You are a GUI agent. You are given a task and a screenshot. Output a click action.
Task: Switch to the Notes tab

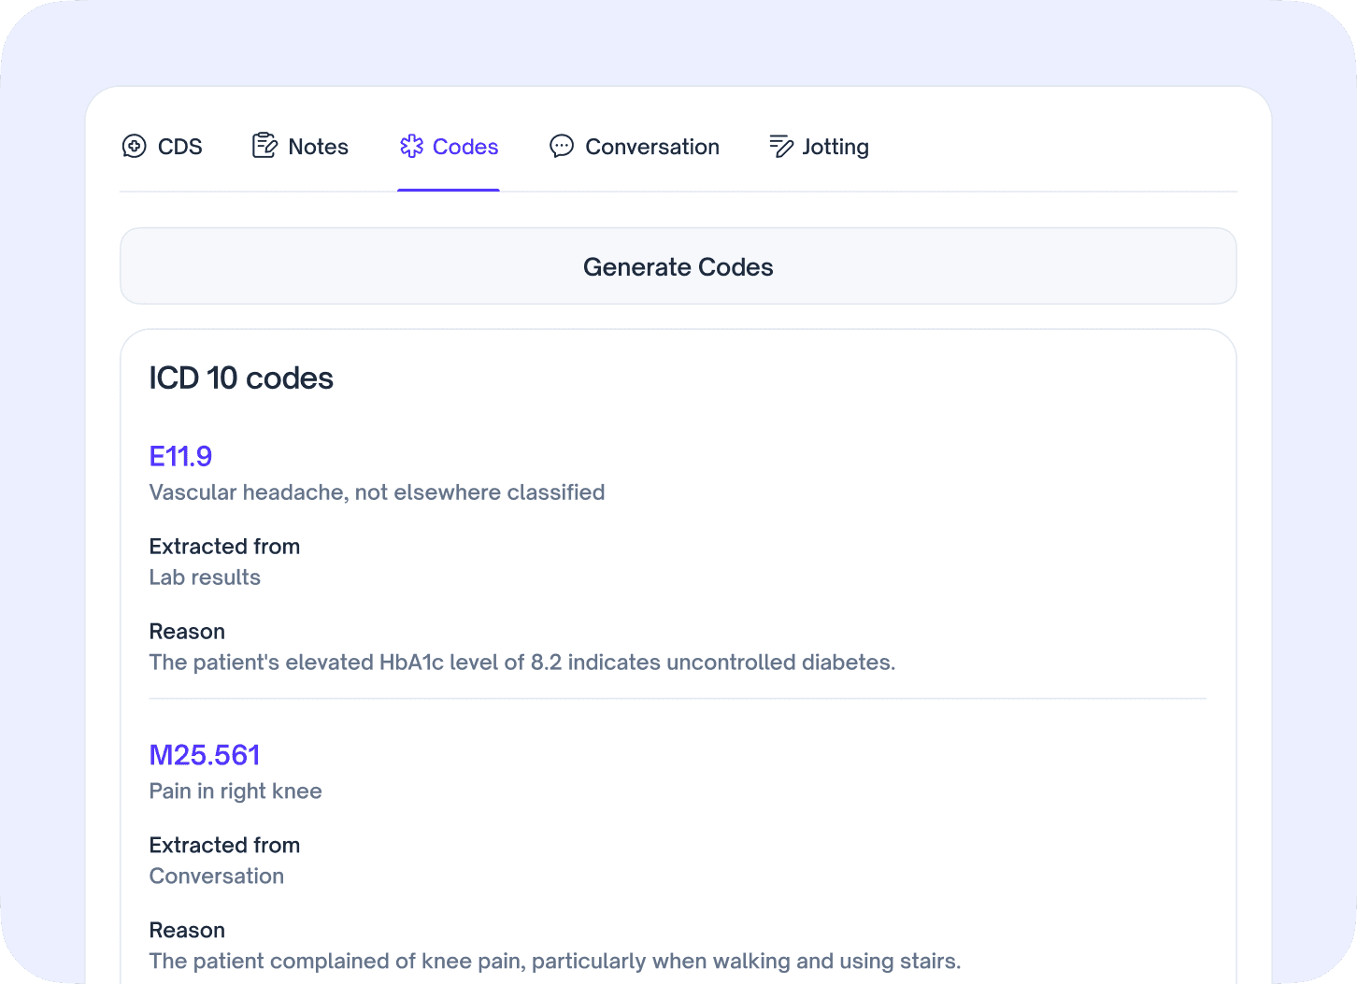(300, 147)
